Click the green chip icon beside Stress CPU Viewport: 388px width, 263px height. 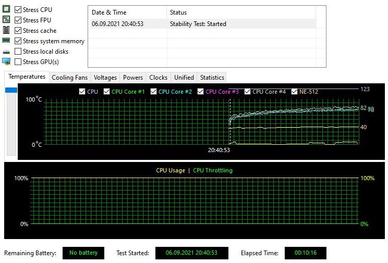[x=6, y=9]
